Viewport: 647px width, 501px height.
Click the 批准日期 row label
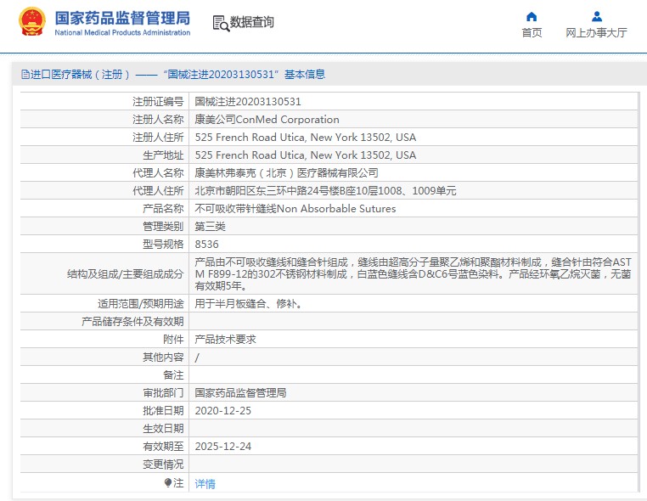pos(163,411)
